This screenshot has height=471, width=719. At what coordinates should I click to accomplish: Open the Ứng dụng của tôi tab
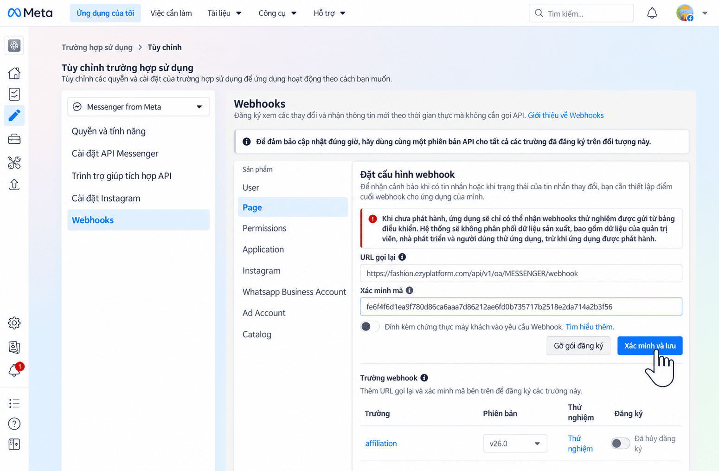[x=105, y=13]
